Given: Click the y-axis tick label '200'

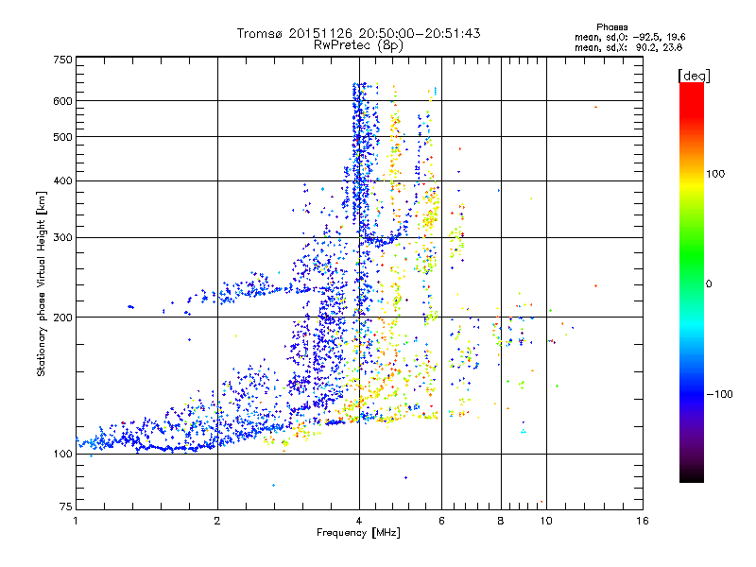Looking at the screenshot, I should pyautogui.click(x=63, y=318).
